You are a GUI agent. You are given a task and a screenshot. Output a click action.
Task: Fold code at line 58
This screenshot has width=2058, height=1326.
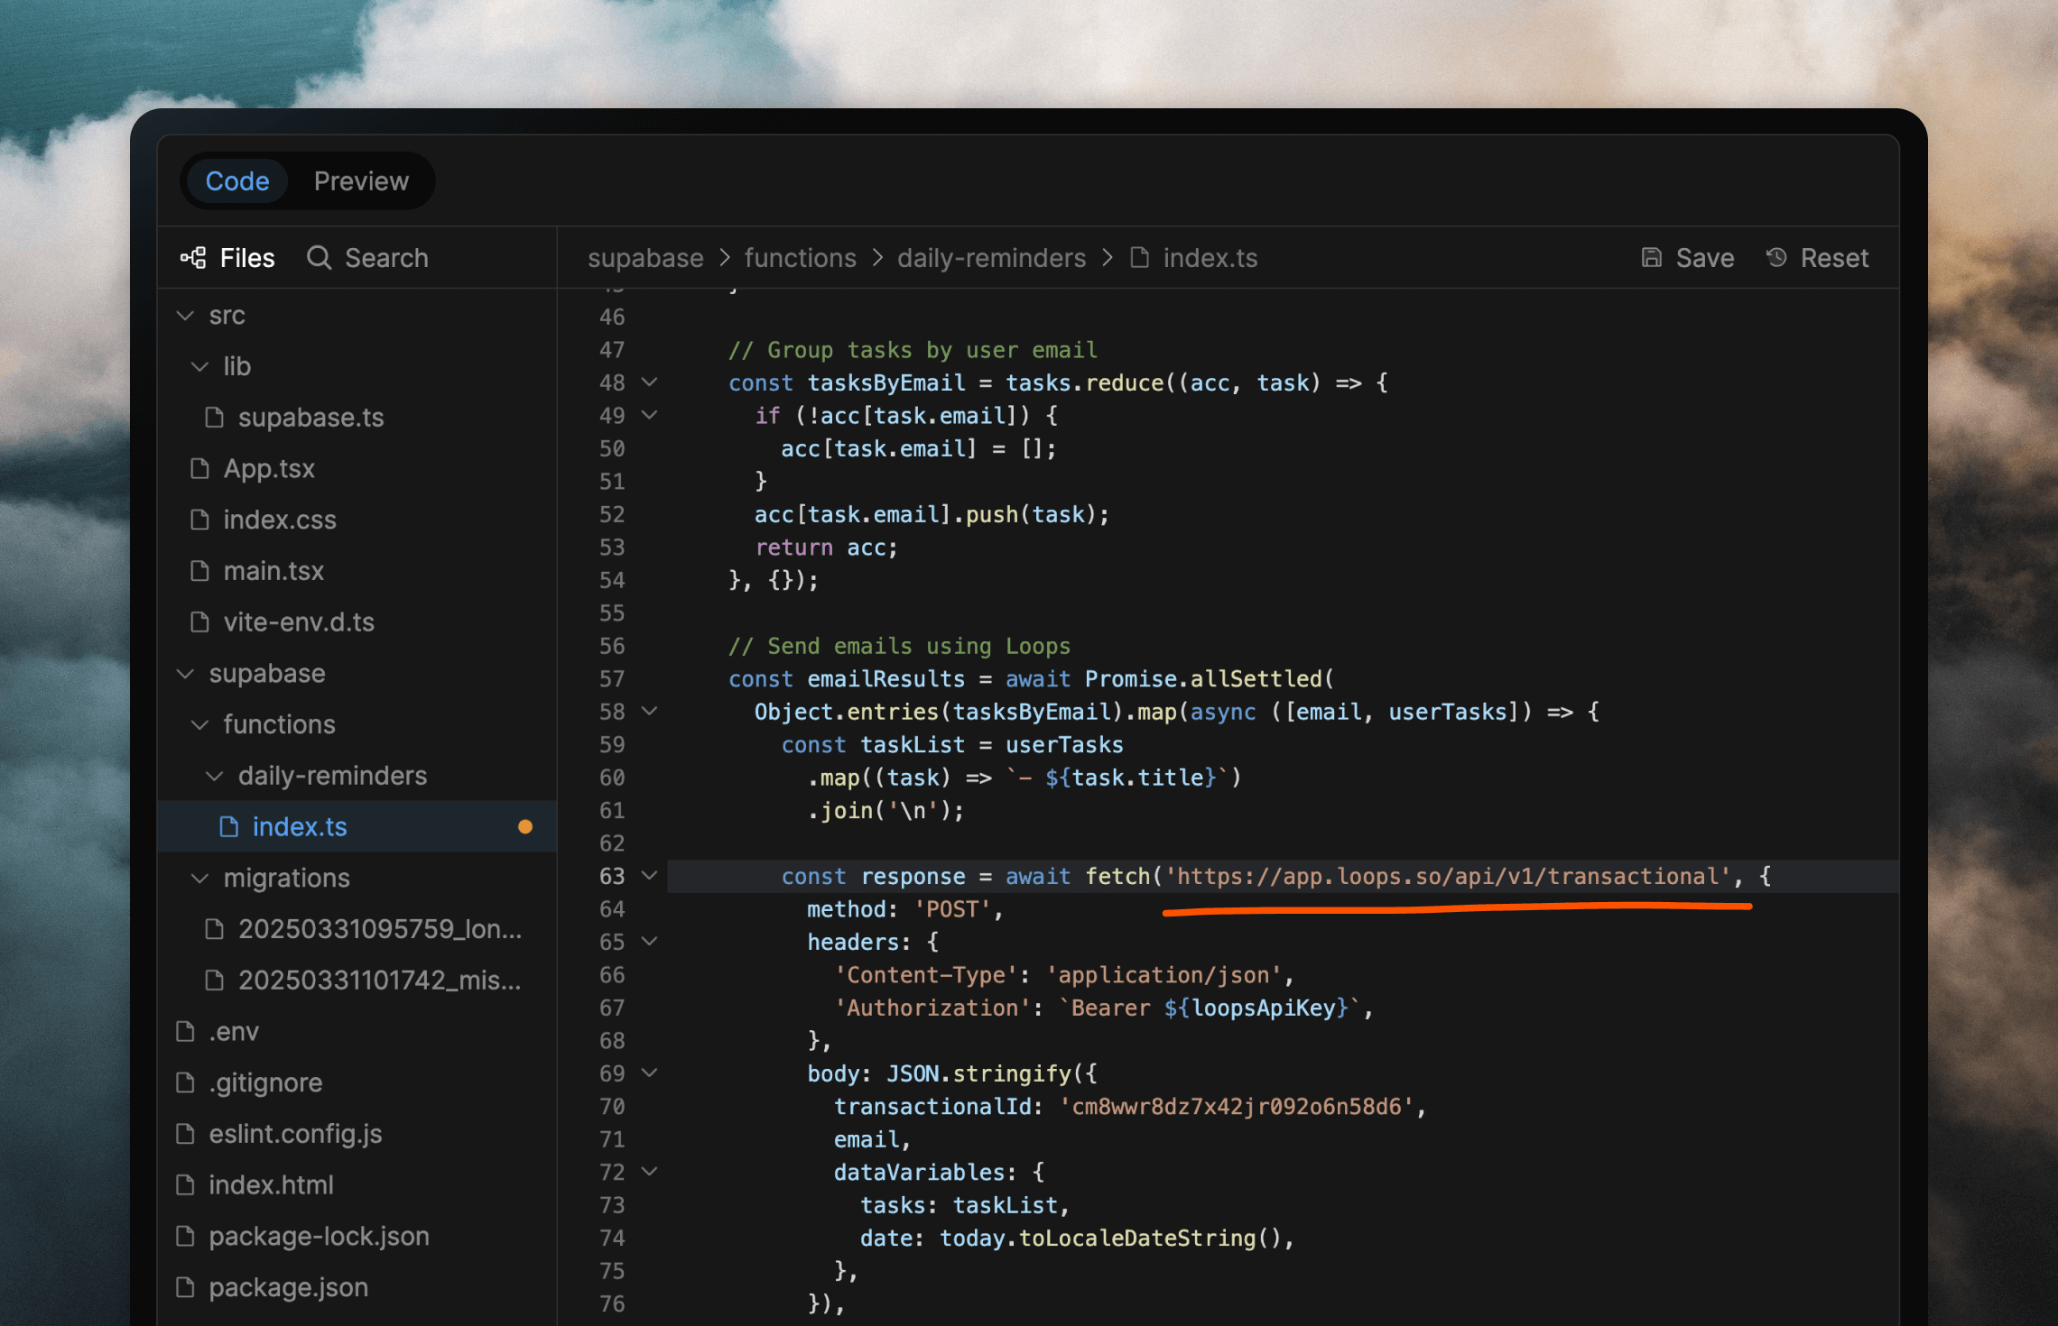pos(649,711)
